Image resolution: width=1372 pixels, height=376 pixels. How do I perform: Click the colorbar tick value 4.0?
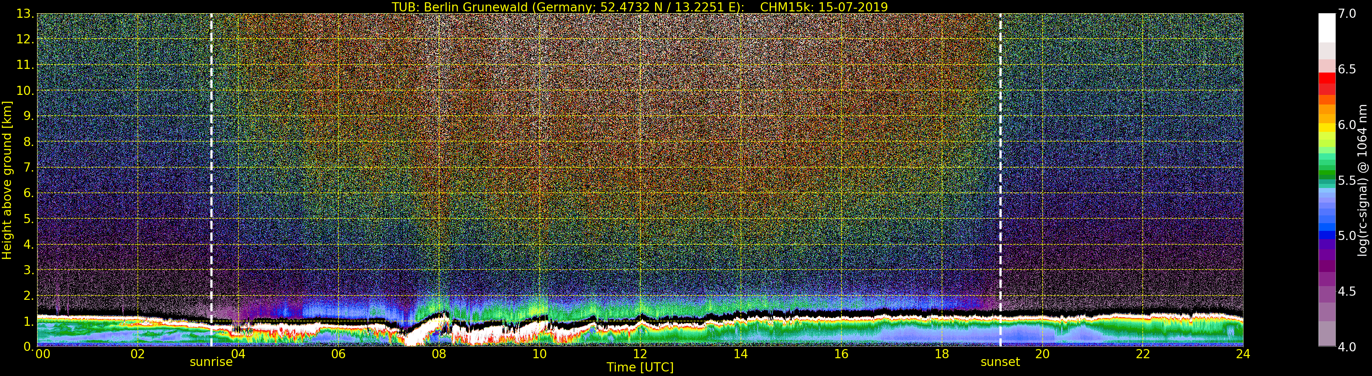tap(1347, 347)
